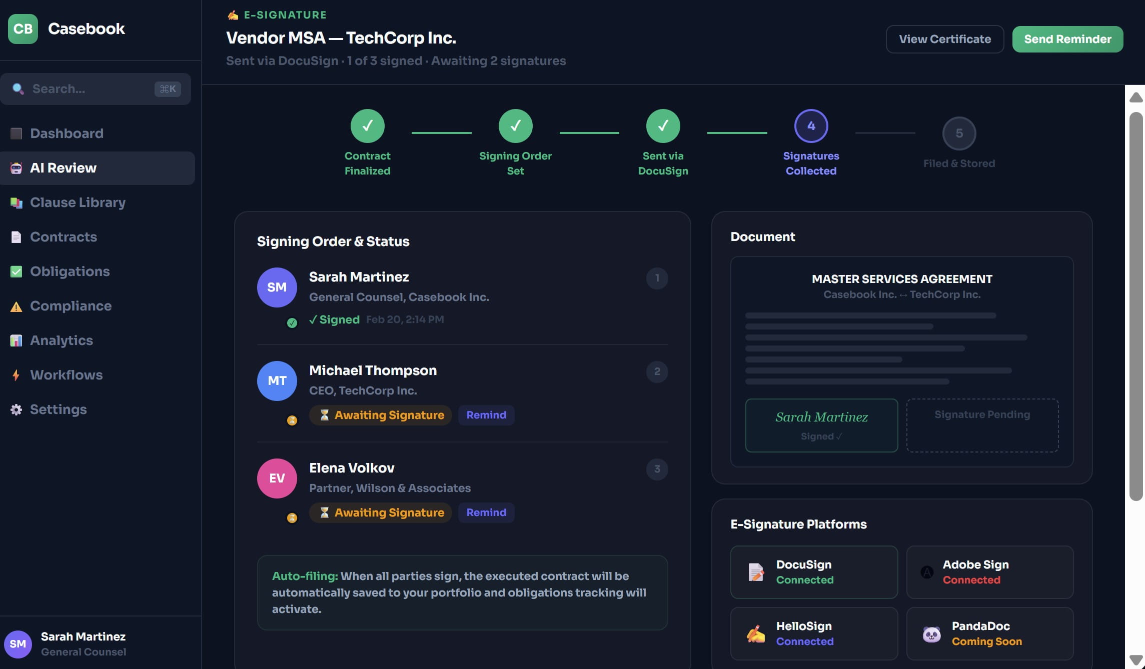The width and height of the screenshot is (1145, 669).
Task: Open Clause Library from its books icon
Action: pos(16,202)
